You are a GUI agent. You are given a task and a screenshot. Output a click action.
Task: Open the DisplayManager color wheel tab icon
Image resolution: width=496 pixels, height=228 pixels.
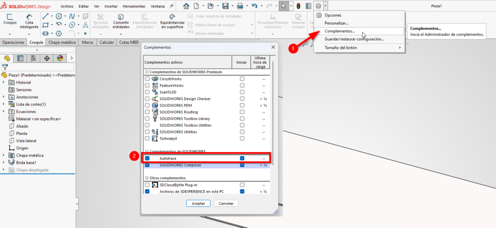click(x=60, y=58)
